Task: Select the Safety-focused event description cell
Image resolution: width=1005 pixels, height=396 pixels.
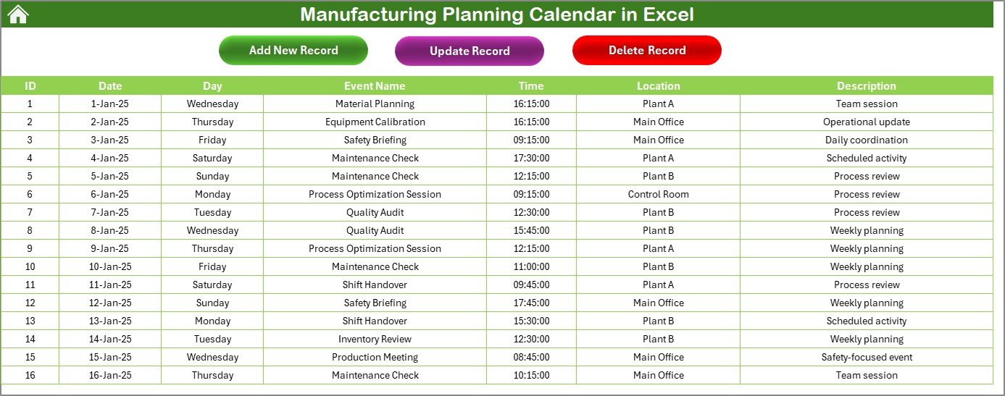Action: 867,357
